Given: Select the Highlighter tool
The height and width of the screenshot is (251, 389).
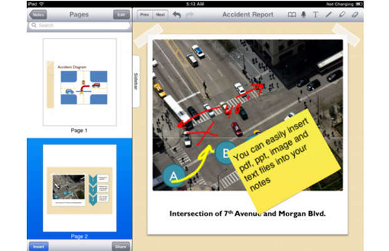Looking at the screenshot, I should click(342, 14).
